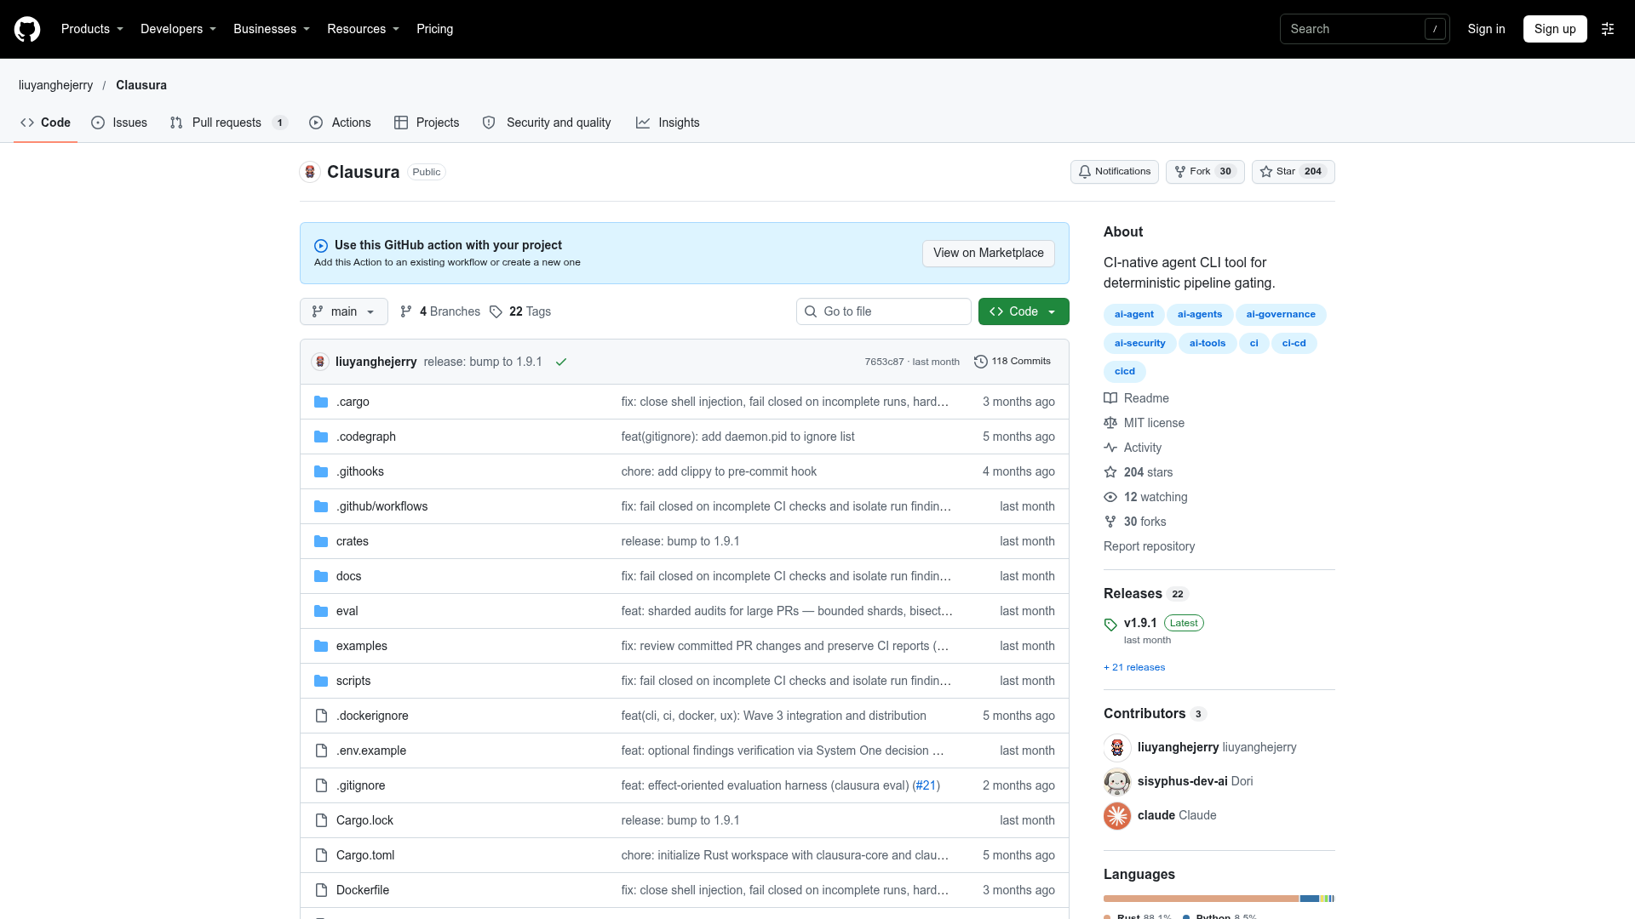View the successful check mark on latest commit

click(x=561, y=362)
